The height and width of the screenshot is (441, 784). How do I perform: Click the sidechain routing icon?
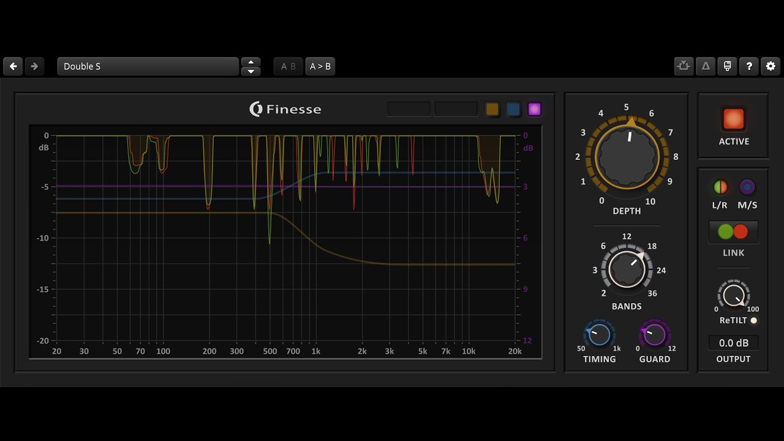tap(684, 66)
